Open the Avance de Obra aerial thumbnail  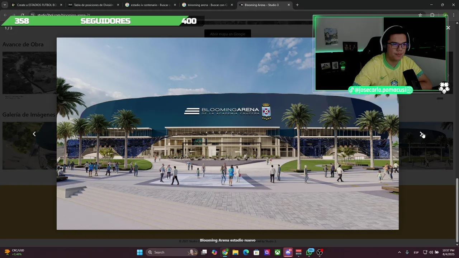(29, 73)
